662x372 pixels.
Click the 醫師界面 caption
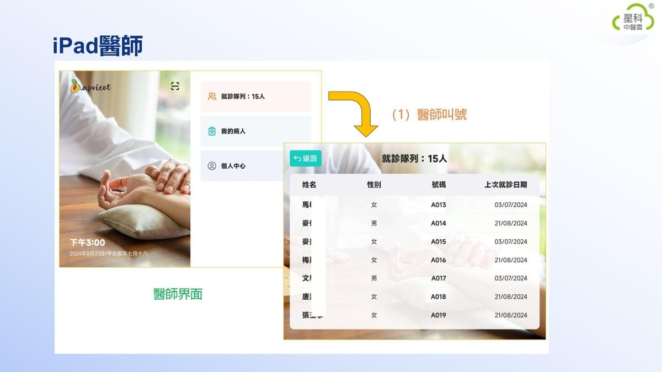(x=178, y=294)
